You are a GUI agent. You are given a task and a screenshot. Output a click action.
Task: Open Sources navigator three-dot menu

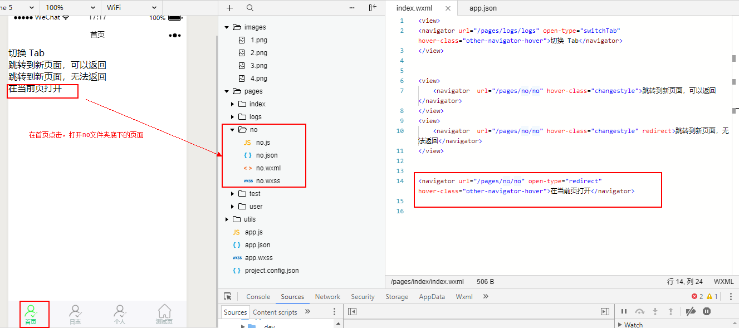[334, 312]
